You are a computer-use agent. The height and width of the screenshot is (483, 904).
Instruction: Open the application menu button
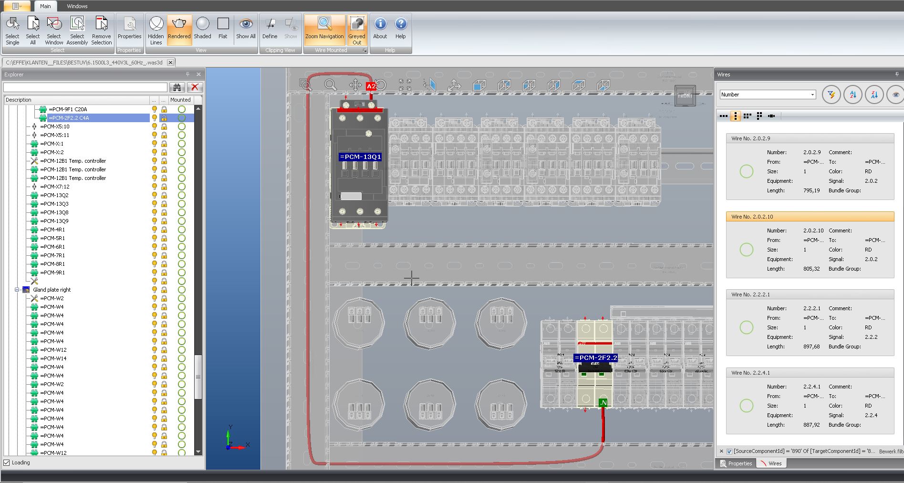[x=17, y=6]
